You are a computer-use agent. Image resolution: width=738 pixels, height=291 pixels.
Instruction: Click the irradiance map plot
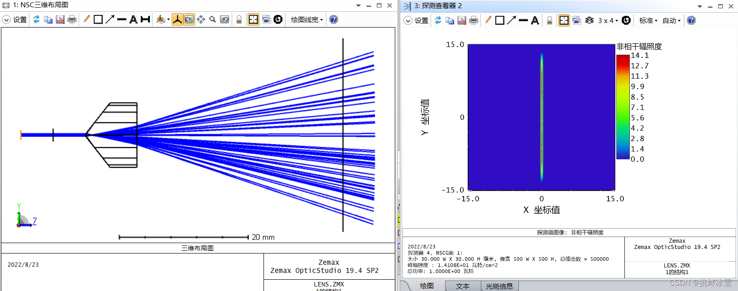point(542,117)
